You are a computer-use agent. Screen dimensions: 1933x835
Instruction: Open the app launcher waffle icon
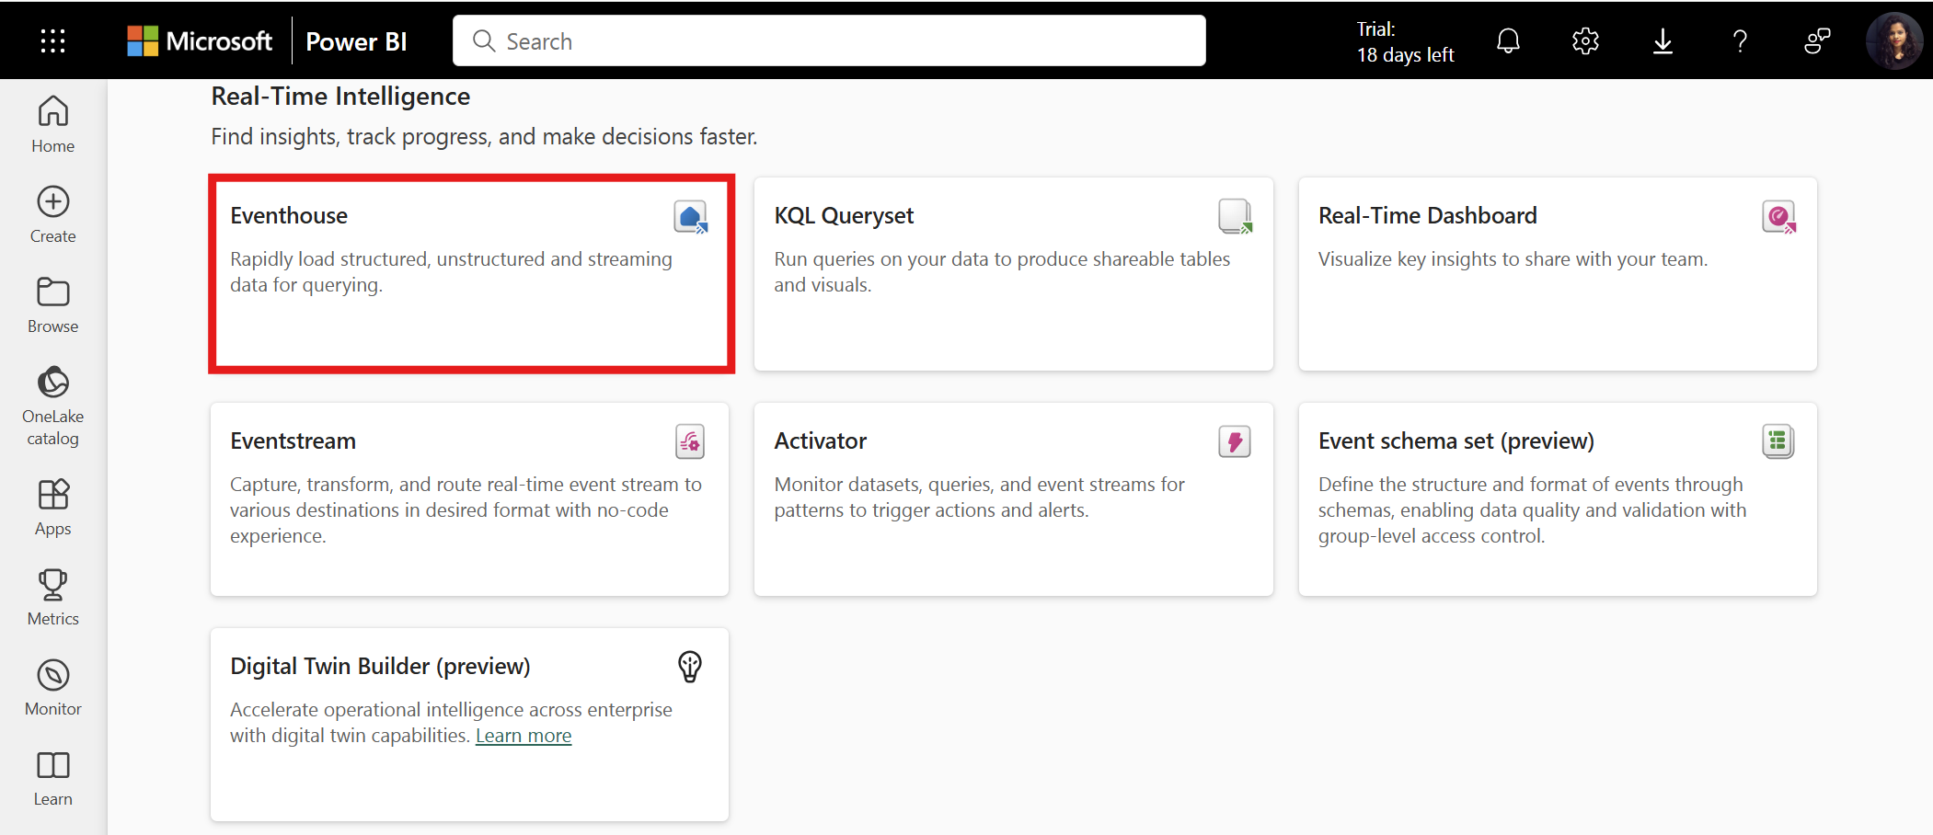point(52,40)
